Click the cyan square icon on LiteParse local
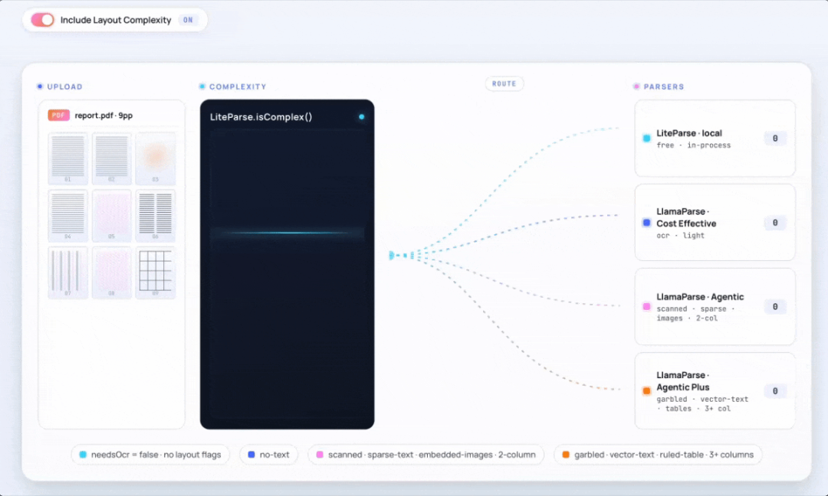Screen dimensions: 828x496 [x=646, y=138]
